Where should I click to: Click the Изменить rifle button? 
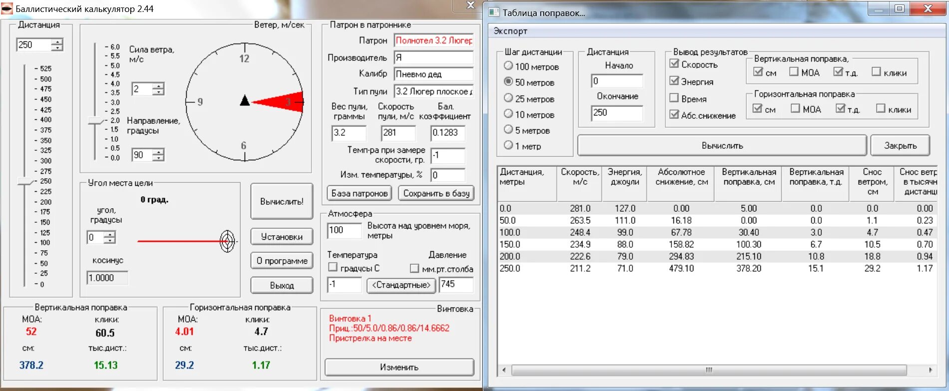point(399,368)
